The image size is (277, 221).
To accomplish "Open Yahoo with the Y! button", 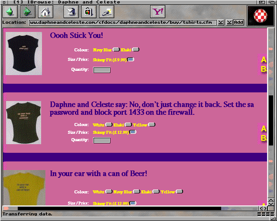I will (158, 12).
